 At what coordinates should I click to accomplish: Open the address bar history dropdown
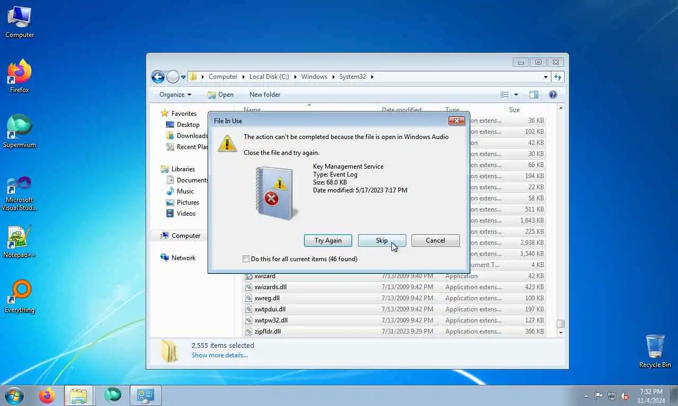click(546, 77)
